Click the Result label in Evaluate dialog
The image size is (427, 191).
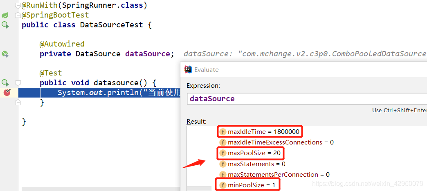pos(197,122)
